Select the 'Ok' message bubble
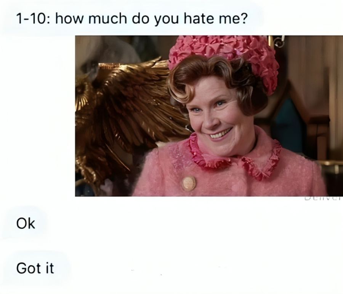The height and width of the screenshot is (294, 343). tap(26, 223)
